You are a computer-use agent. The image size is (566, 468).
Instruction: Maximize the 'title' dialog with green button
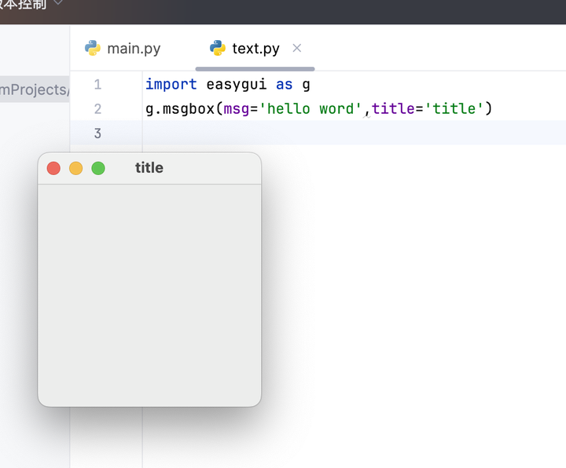[x=98, y=168]
